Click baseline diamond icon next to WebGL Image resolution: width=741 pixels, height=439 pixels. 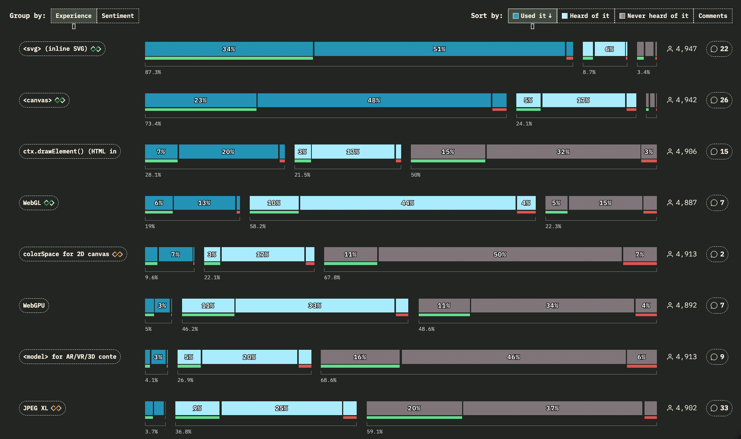pos(49,203)
